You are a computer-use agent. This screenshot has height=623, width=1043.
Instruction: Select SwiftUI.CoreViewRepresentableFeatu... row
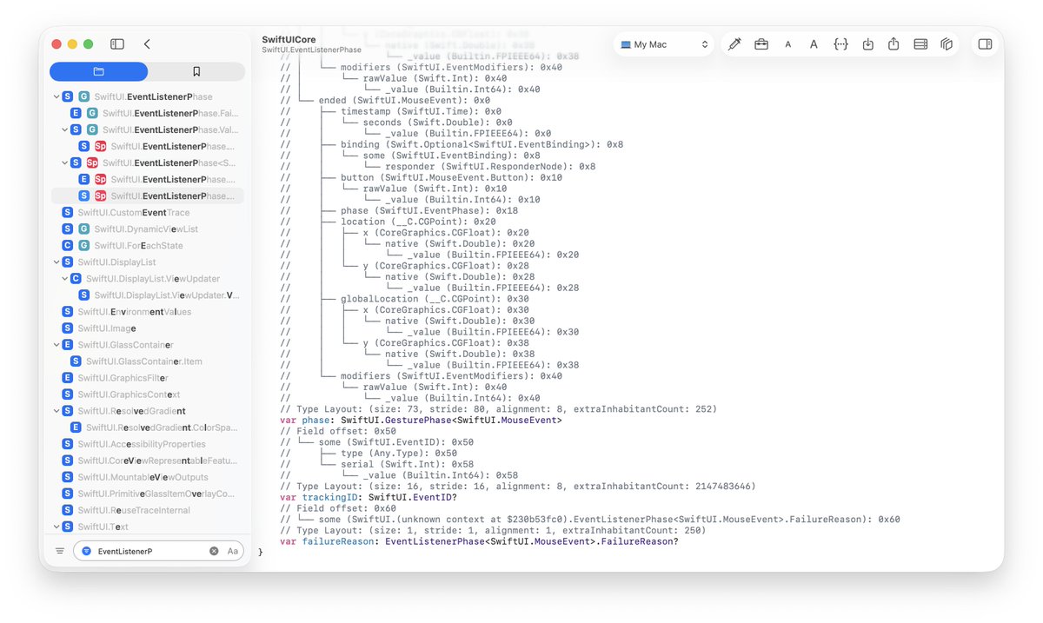coord(148,461)
